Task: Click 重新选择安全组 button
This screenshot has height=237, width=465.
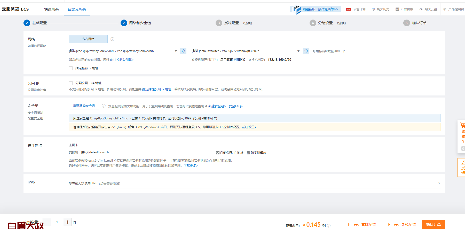Action: tap(84, 106)
